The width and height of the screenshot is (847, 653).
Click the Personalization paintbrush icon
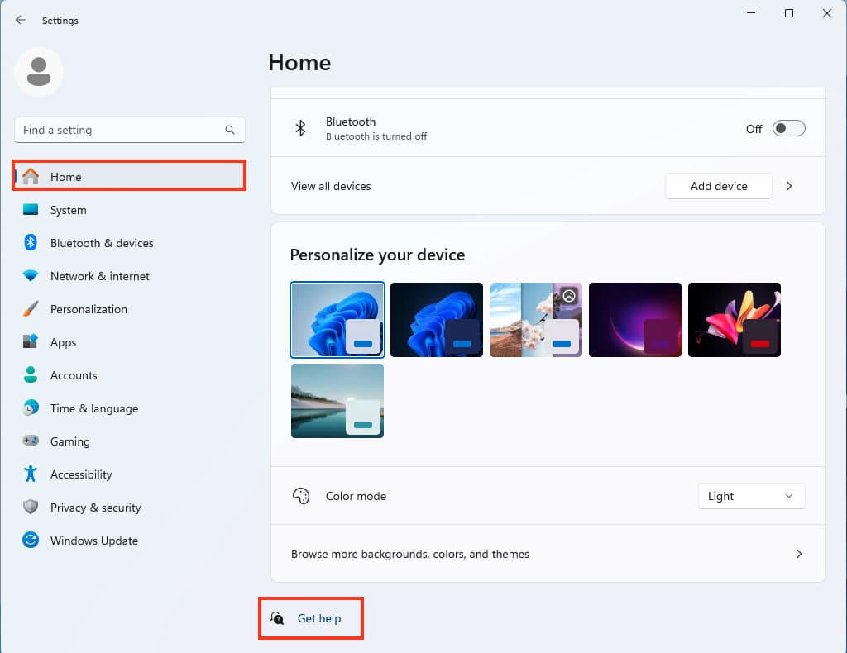click(31, 309)
